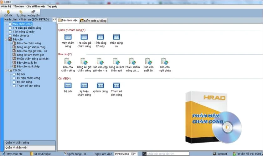Image resolution: width=263 pixels, height=156 pixels.
Task: Switch to the Bàn làm việc tab
Action: coord(68,20)
